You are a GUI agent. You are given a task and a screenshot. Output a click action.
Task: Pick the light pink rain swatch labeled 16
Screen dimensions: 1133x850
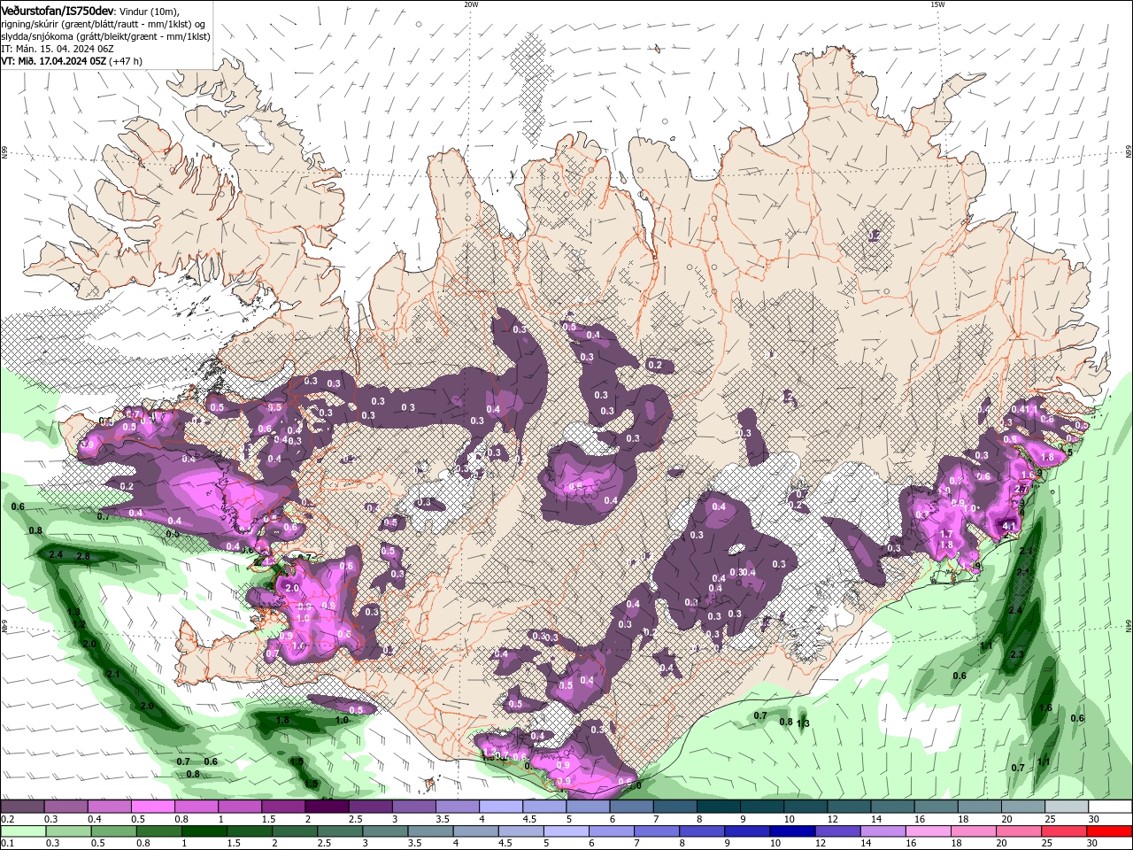pos(928,831)
